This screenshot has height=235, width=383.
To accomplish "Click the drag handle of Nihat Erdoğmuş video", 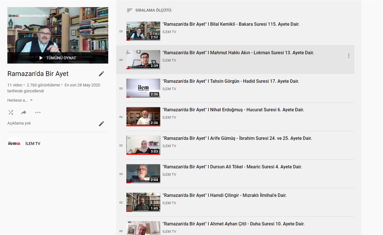I will pyautogui.click(x=121, y=117).
